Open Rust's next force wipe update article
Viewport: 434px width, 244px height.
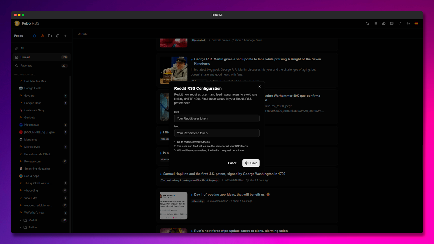click(x=241, y=231)
